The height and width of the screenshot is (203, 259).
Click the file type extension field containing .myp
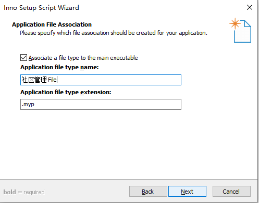click(x=101, y=104)
